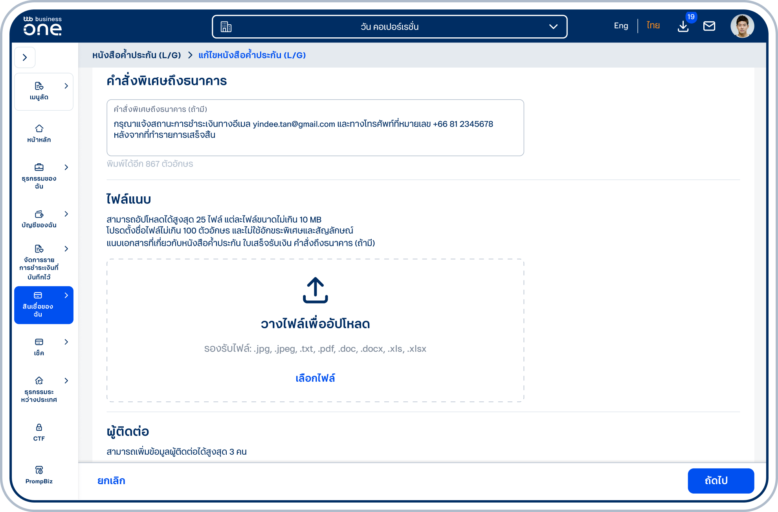Image resolution: width=778 pixels, height=512 pixels.
Task: Expand the เมนูลัด submenu chevron
Action: tap(66, 86)
